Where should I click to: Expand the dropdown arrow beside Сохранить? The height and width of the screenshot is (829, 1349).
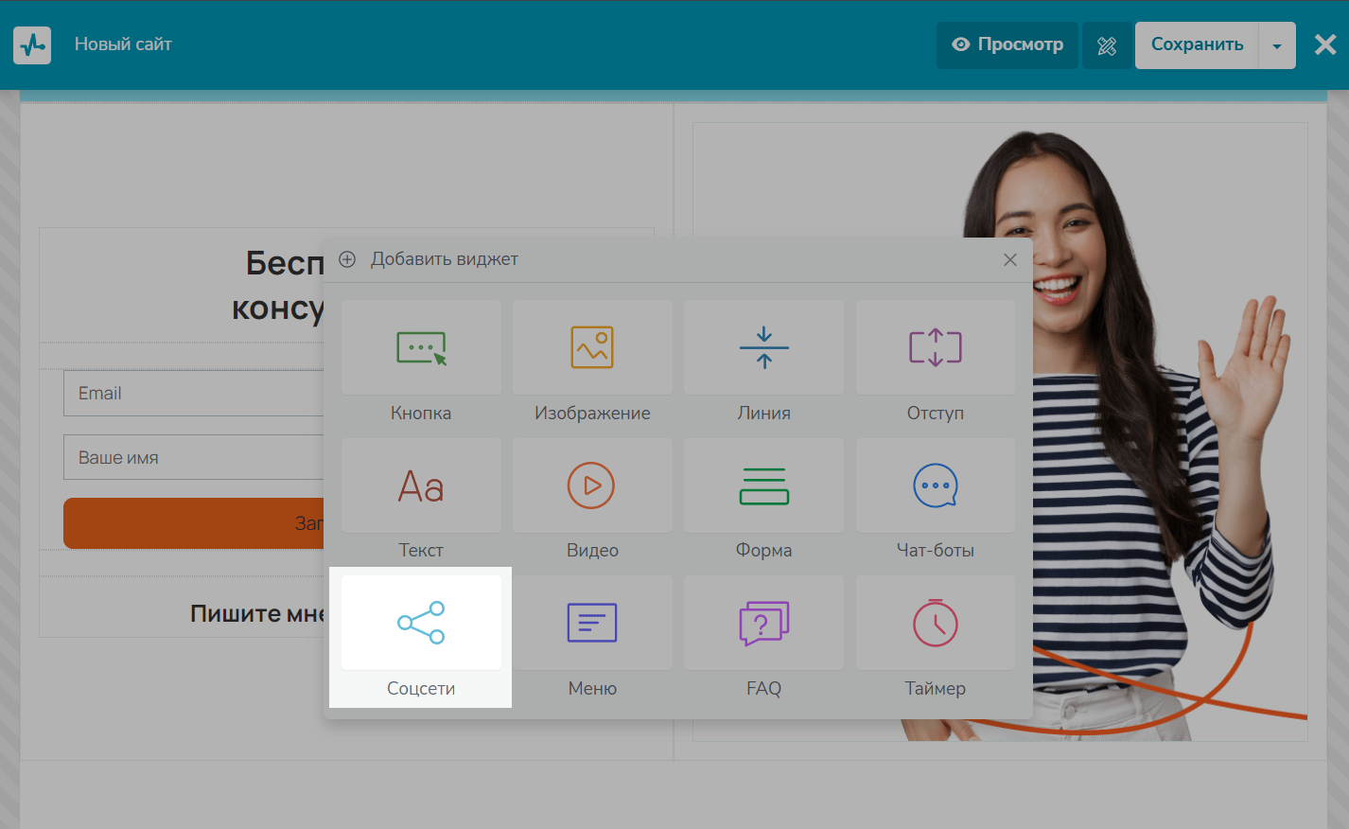[x=1277, y=45]
